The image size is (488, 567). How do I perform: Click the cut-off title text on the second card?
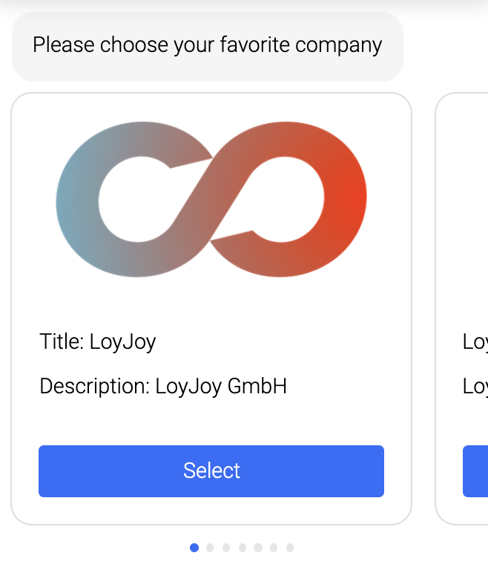pos(475,341)
